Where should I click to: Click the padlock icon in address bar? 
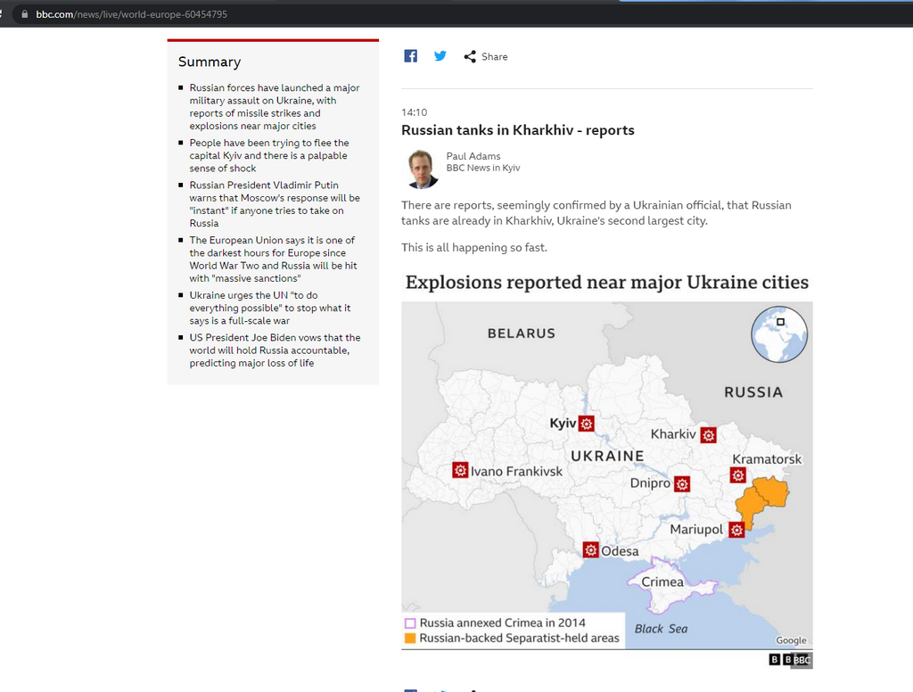click(x=24, y=14)
